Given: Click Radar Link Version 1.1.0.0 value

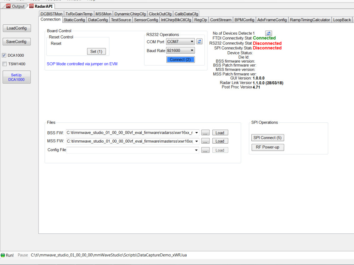Looking at the screenshot, I should (x=268, y=83).
